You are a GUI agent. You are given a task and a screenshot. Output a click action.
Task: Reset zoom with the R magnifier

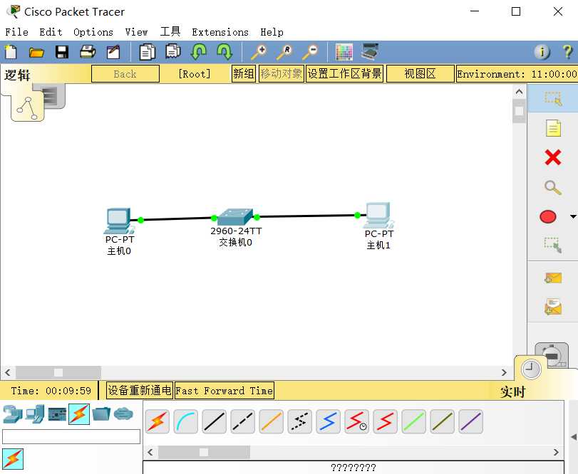click(x=284, y=52)
